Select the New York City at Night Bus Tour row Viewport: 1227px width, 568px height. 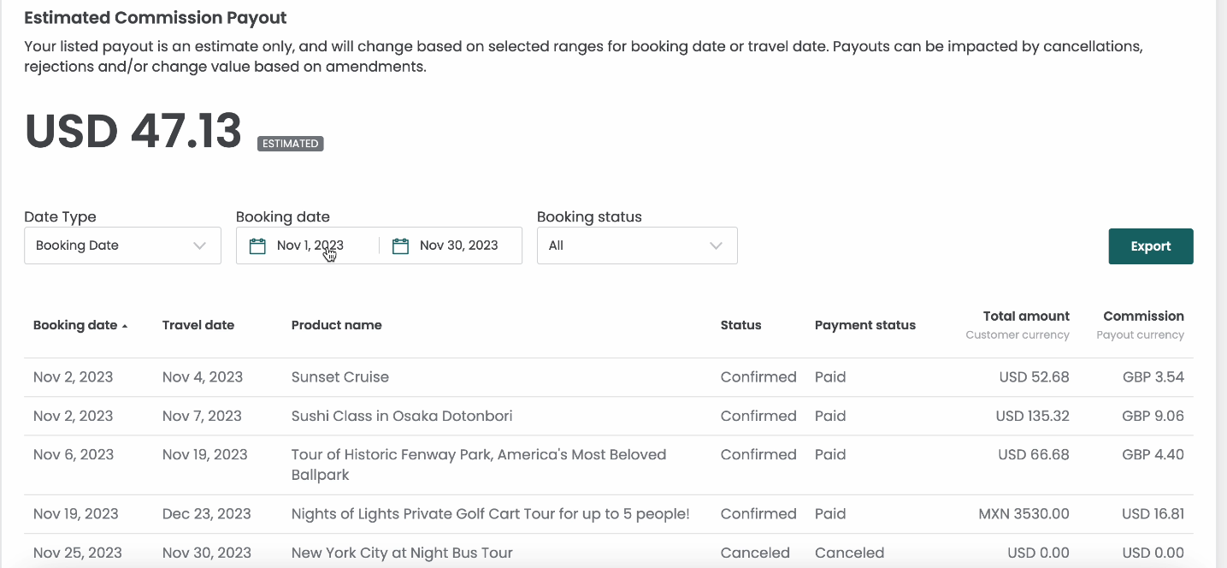(609, 552)
